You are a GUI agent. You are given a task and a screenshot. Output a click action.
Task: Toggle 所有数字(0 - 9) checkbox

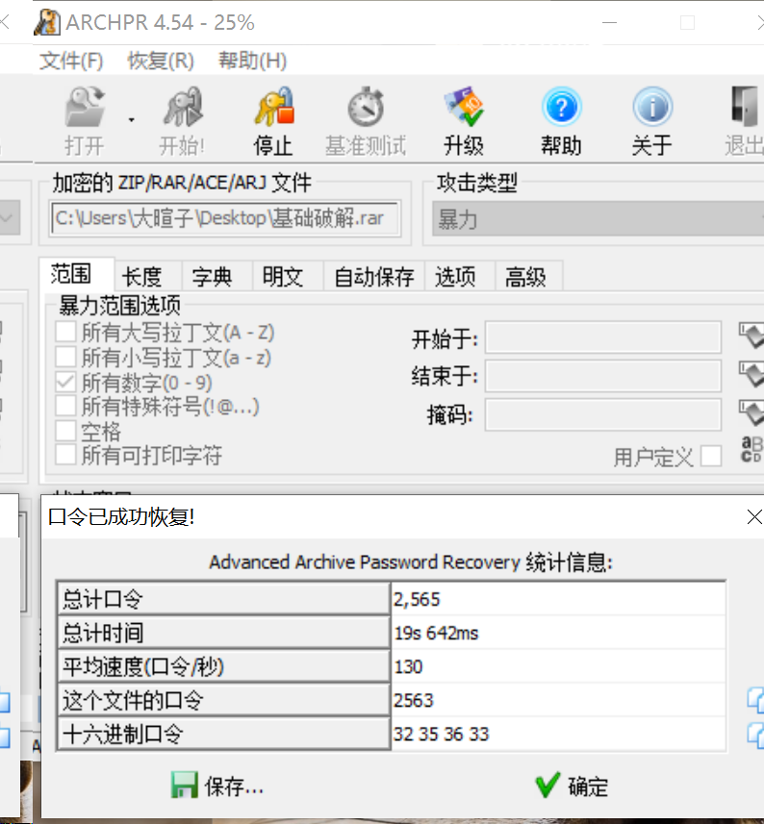click(x=65, y=382)
